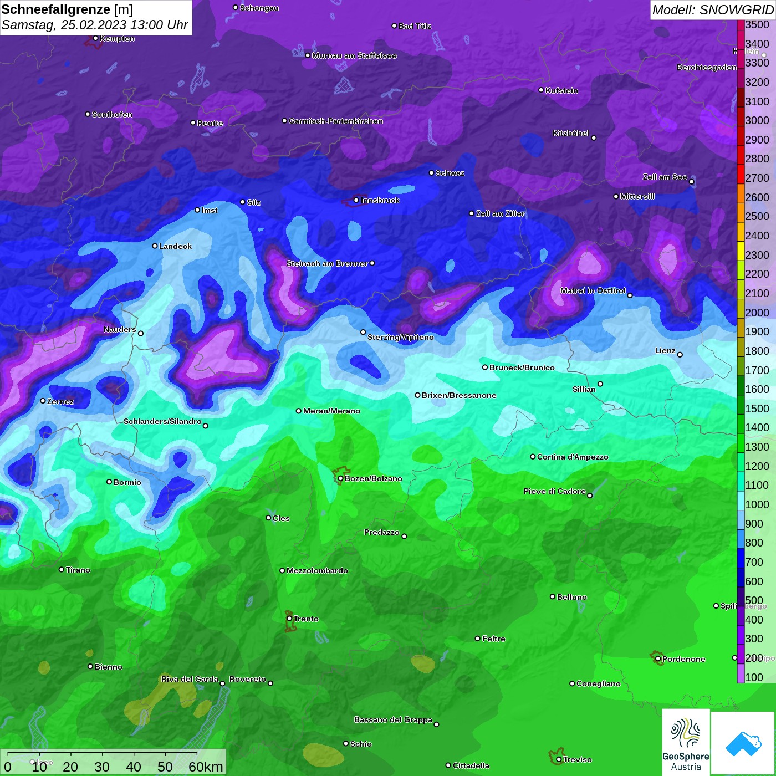
Task: Click the Tirano location dot
Action: tap(62, 569)
